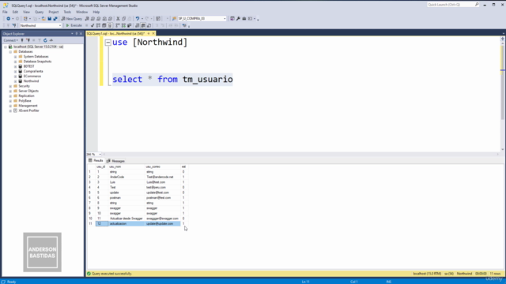Click the Cut scissors icon
This screenshot has height=284, width=506.
[118, 19]
